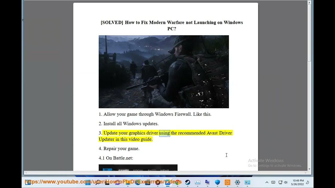Show hidden system tray icons
Image resolution: width=335 pixels, height=188 pixels.
(x=267, y=182)
